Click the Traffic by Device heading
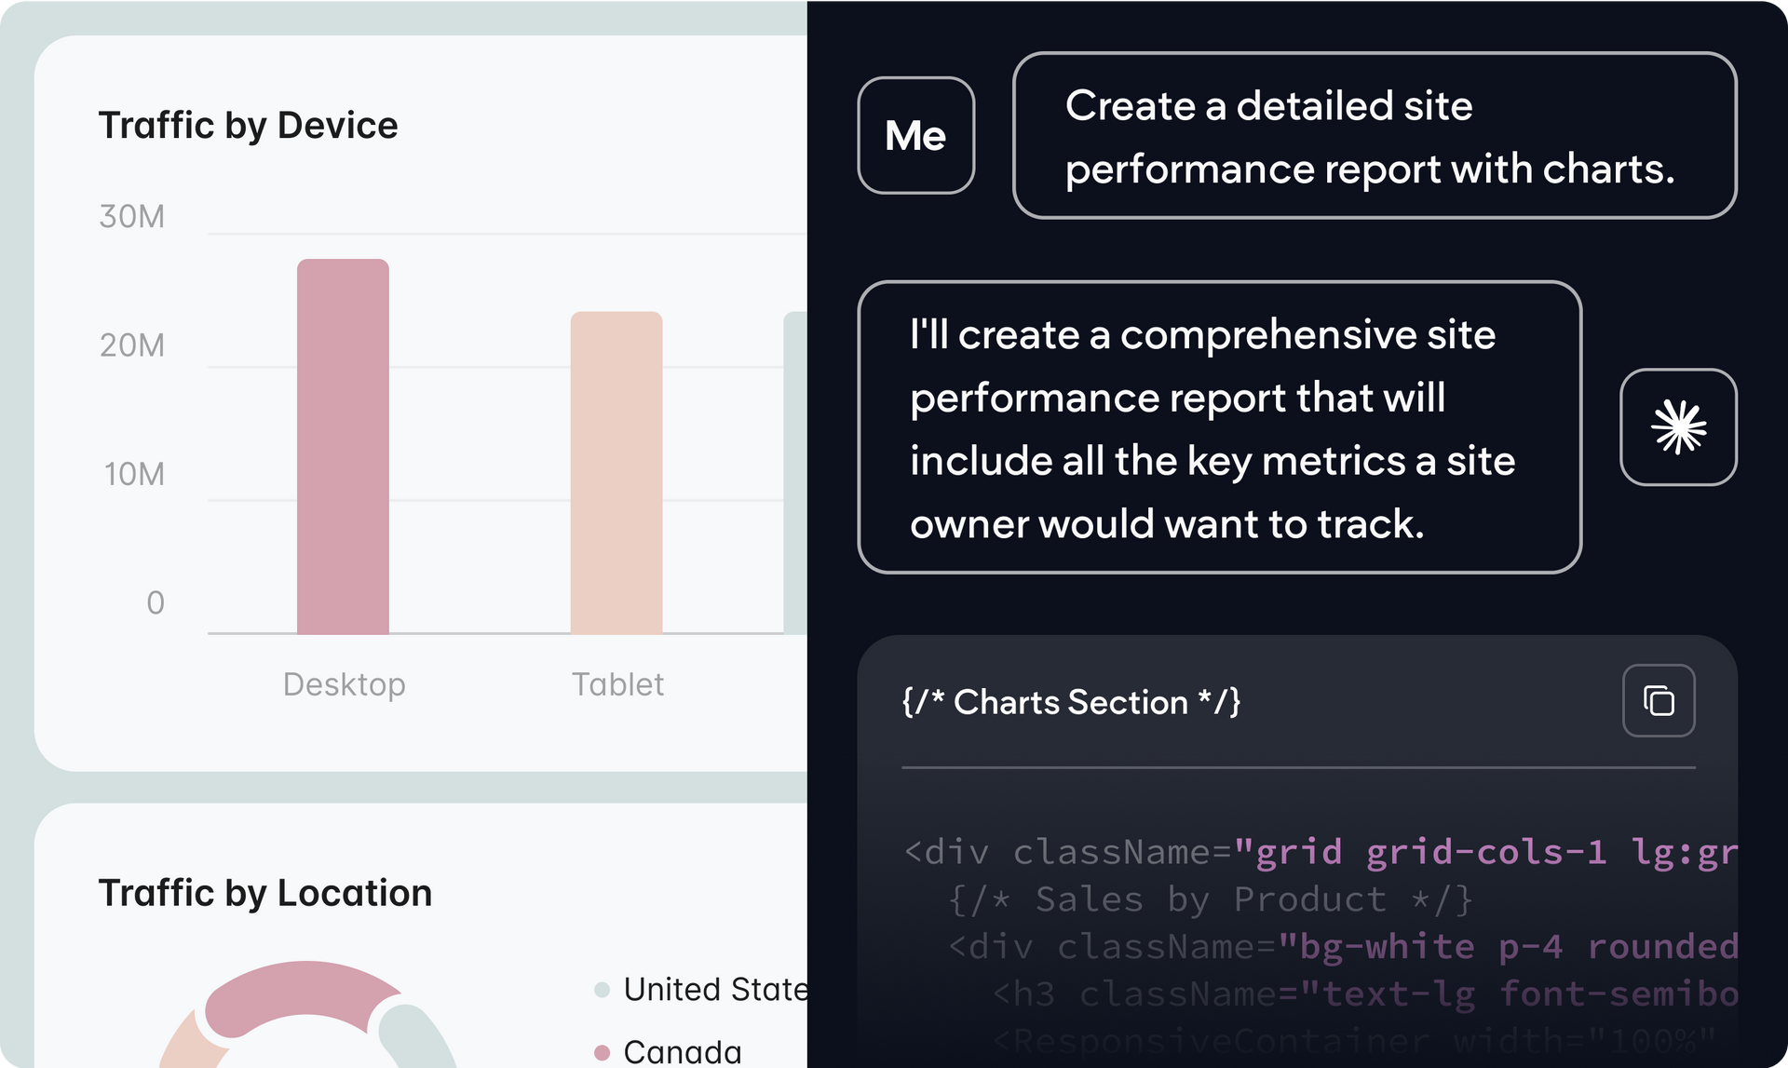This screenshot has height=1068, width=1788. (x=249, y=126)
